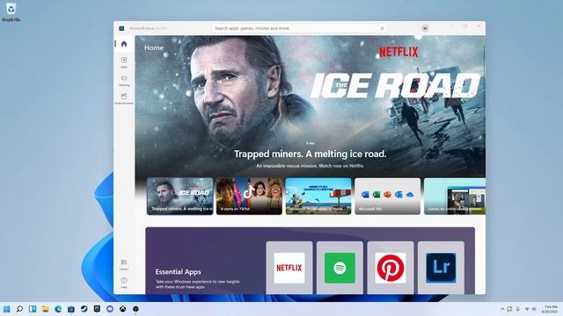Launch Microsoft Edge from the taskbar
This screenshot has width=563, height=316.
(x=58, y=309)
